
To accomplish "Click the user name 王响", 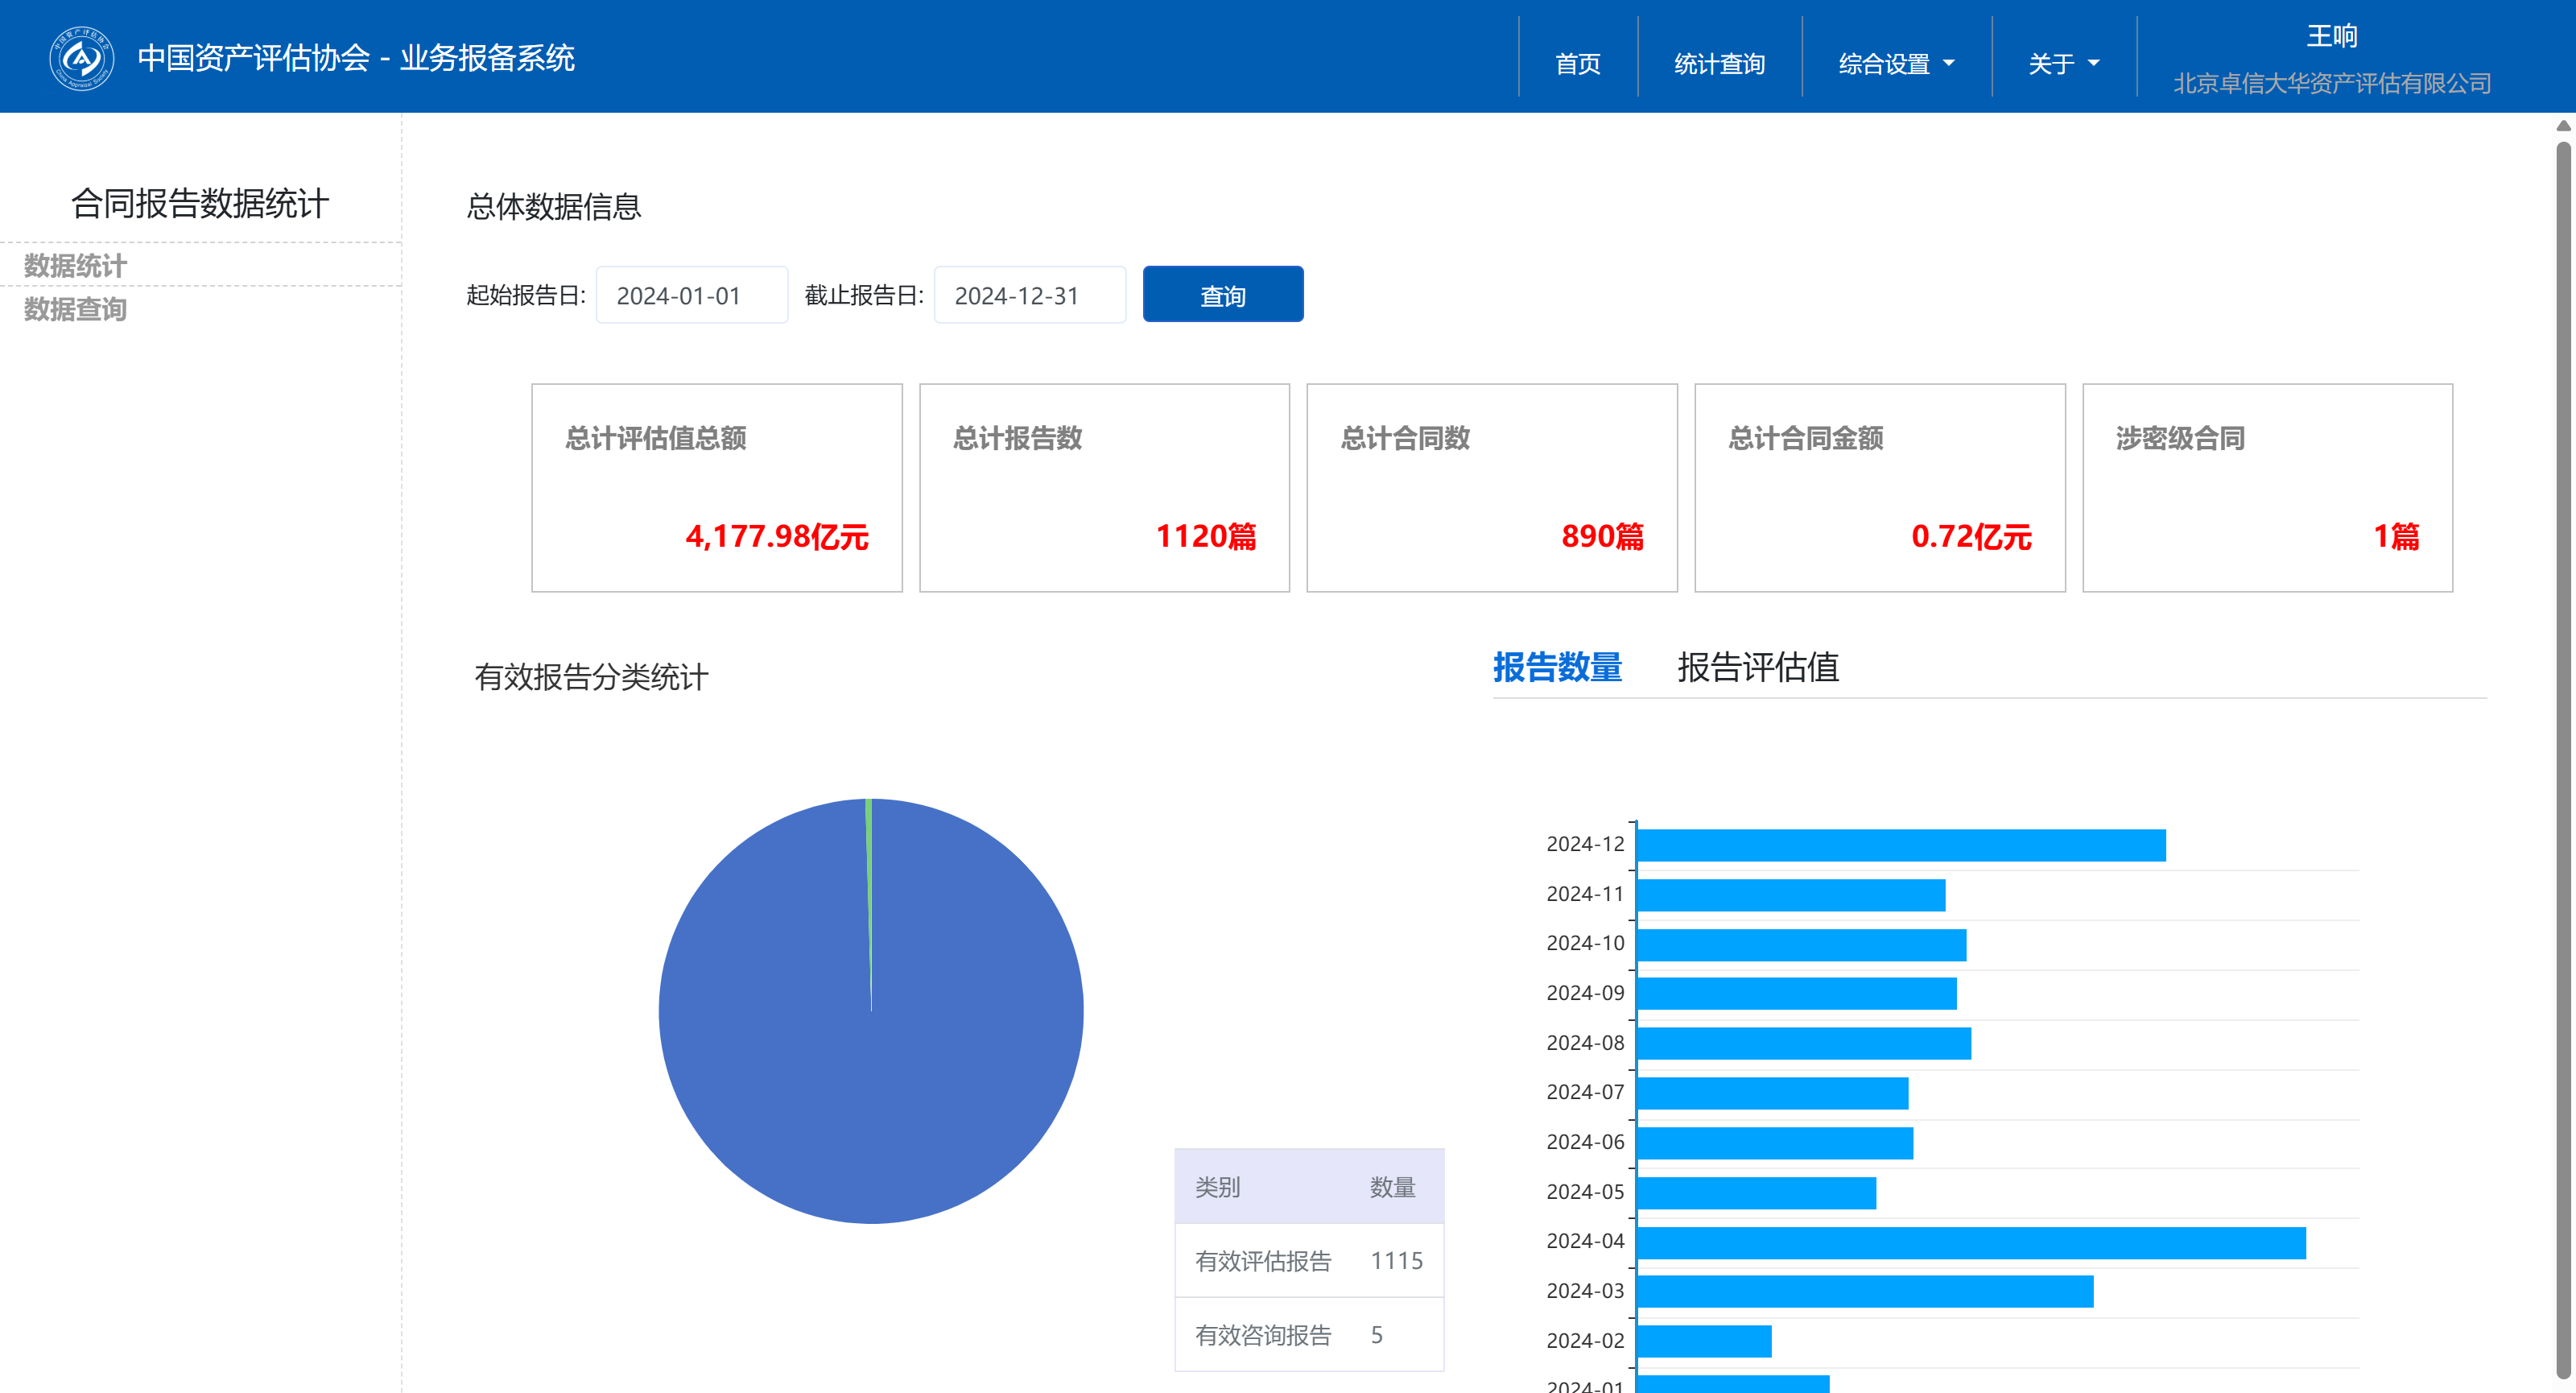I will click(2331, 36).
